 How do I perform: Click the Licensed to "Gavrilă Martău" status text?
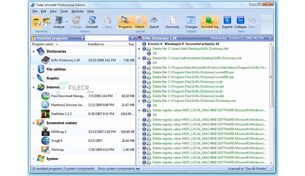[x=247, y=169]
